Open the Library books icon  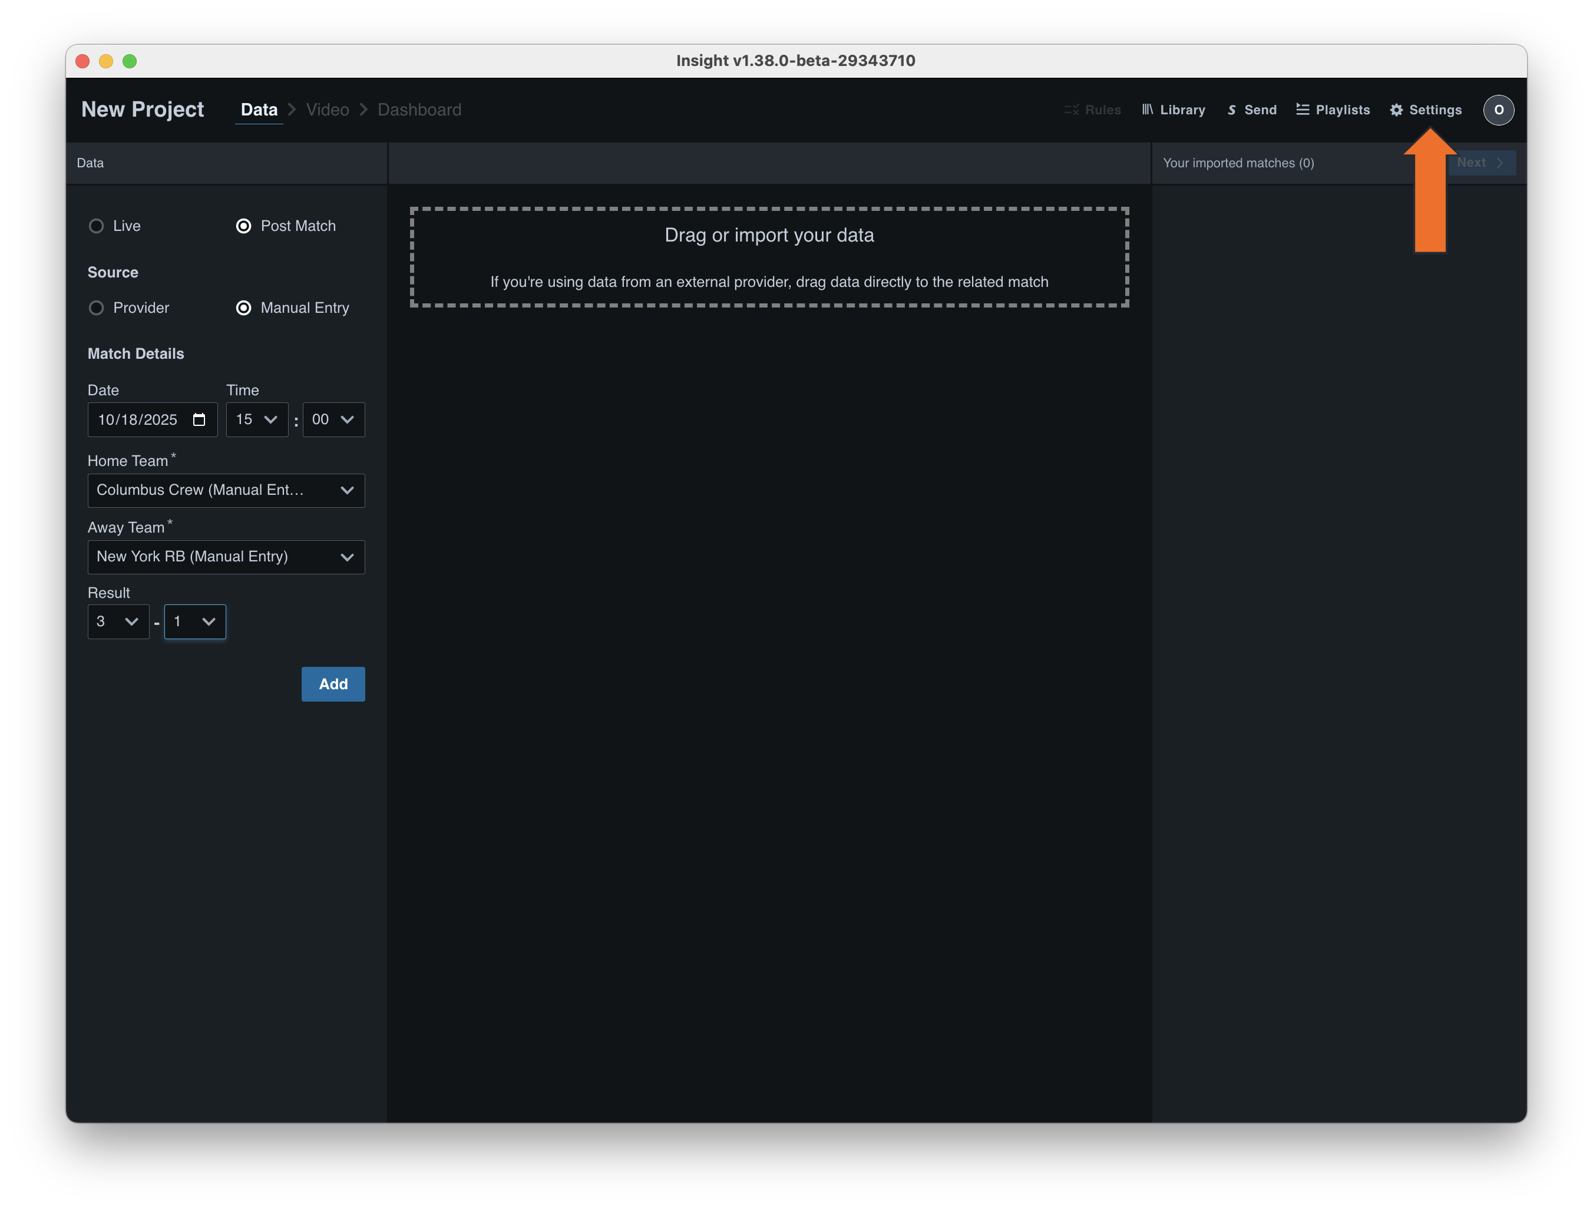tap(1148, 110)
